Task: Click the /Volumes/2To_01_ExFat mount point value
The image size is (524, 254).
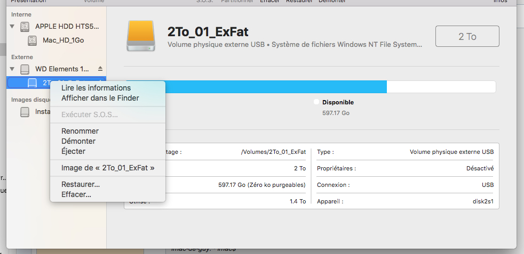Action: (273, 152)
